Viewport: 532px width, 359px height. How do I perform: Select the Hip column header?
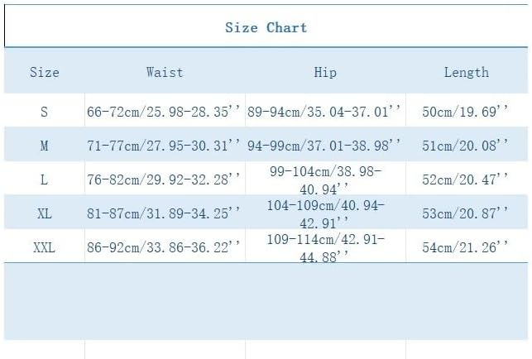pyautogui.click(x=325, y=72)
